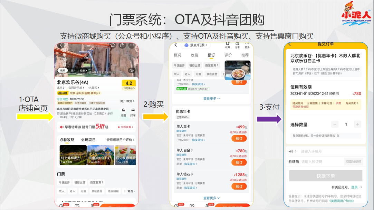Open the 筛选 filter dropdown
Screen dimensions: 374x210
(x=131, y=191)
